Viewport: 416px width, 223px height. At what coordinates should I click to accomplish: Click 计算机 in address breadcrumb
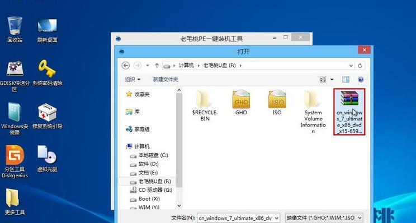[x=186, y=65]
